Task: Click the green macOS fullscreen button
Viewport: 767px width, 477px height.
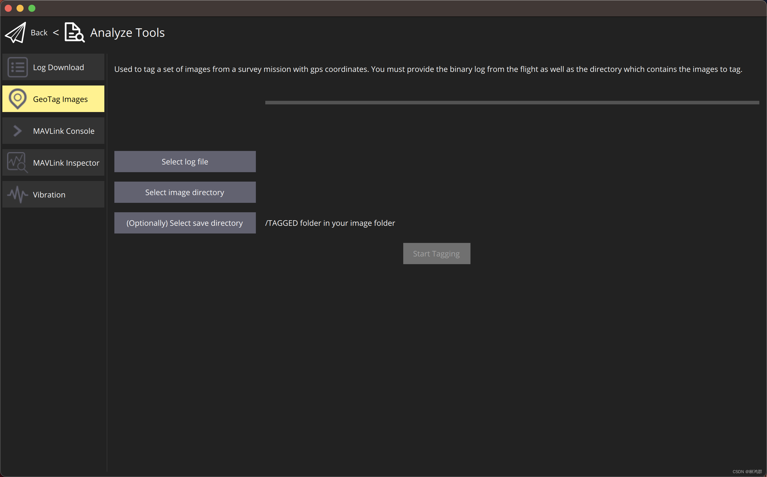Action: pos(32,8)
